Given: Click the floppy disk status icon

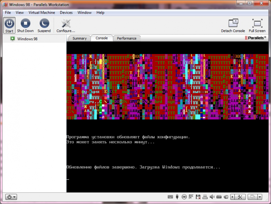Looking at the screenshot, I should [x=198, y=197].
